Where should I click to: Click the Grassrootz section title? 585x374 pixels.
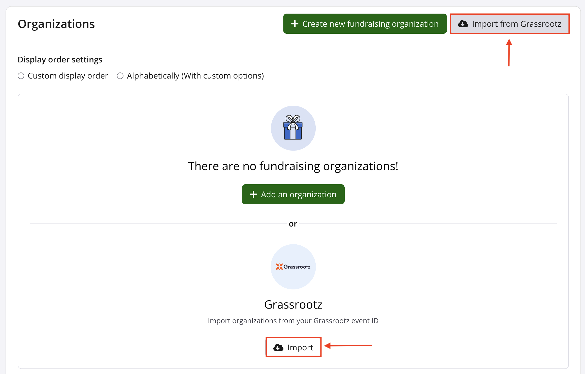tap(293, 305)
